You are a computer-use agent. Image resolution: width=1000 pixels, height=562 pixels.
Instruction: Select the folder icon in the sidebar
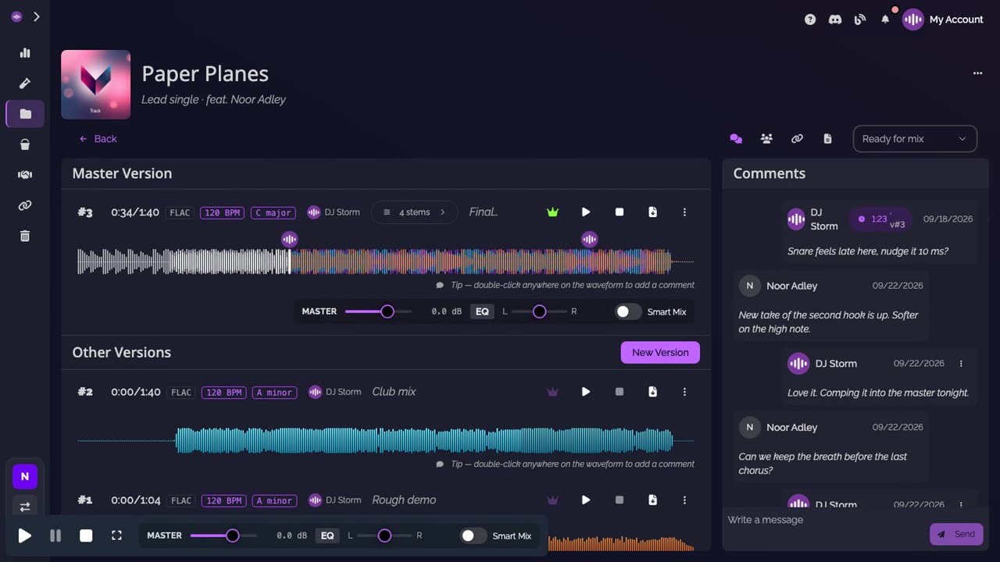pos(25,114)
